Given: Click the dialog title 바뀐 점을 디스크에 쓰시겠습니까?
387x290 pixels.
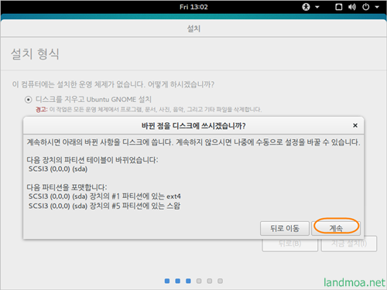Looking at the screenshot, I should pos(193,126).
